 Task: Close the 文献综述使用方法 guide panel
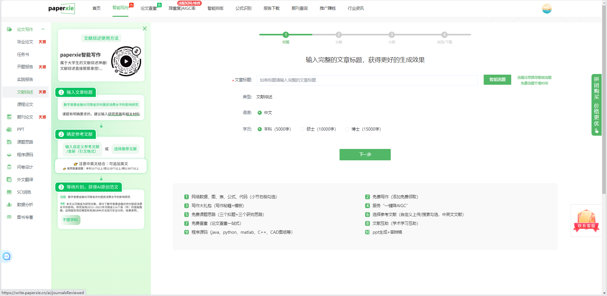(145, 28)
